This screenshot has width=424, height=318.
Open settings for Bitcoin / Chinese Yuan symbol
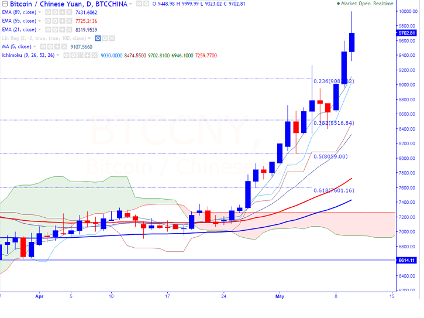point(146,4)
